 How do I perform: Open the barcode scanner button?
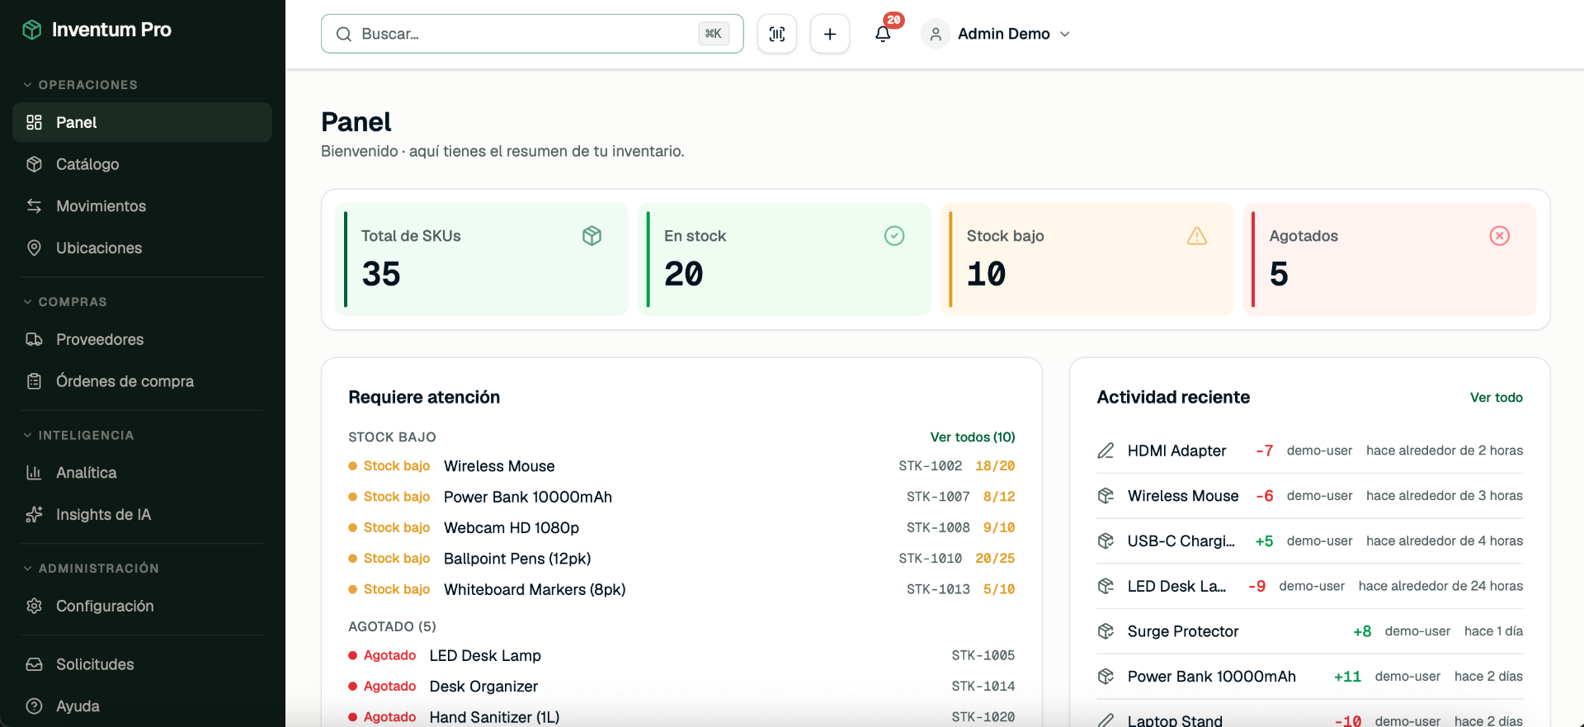[777, 34]
